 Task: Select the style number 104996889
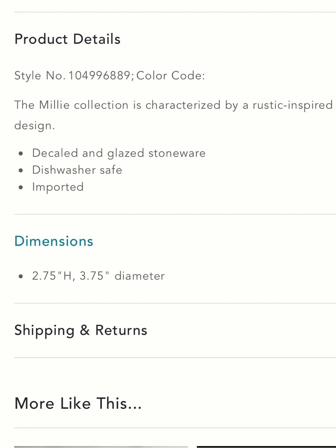pyautogui.click(x=100, y=76)
